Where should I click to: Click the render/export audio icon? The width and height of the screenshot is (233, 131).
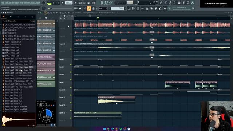tap(183, 3)
